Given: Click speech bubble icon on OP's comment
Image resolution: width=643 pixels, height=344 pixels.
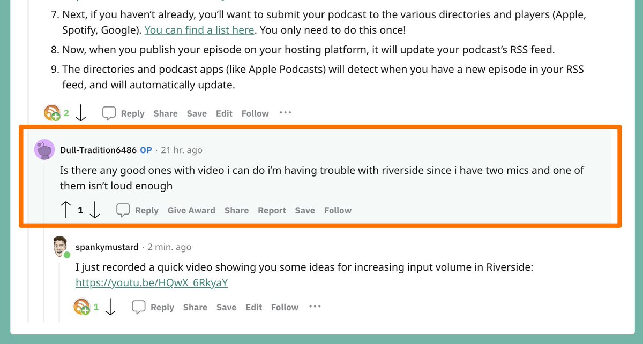Looking at the screenshot, I should 123,210.
